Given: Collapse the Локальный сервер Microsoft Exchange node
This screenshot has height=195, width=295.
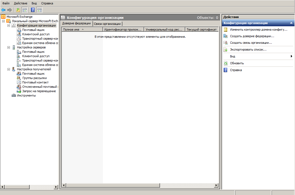Looking at the screenshot, I should [x=3, y=21].
